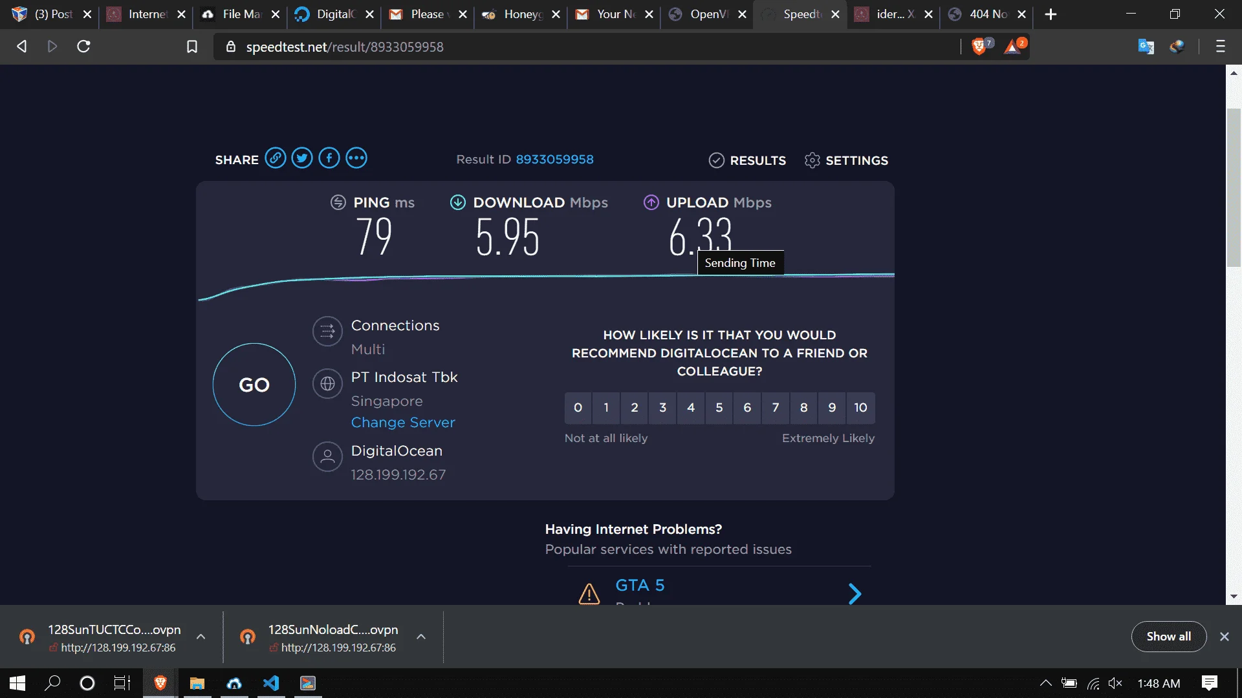Share result on Twitter

coord(302,158)
